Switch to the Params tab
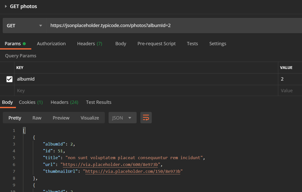This screenshot has height=192, width=302. (15, 44)
